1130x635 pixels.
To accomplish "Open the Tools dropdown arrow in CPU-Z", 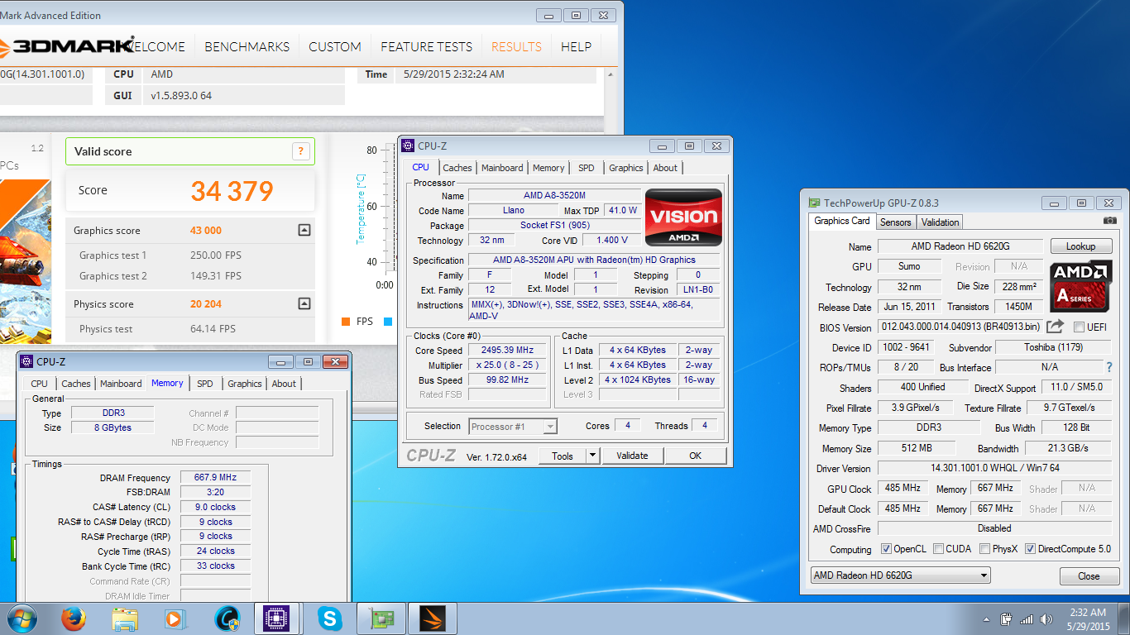I will click(x=592, y=456).
